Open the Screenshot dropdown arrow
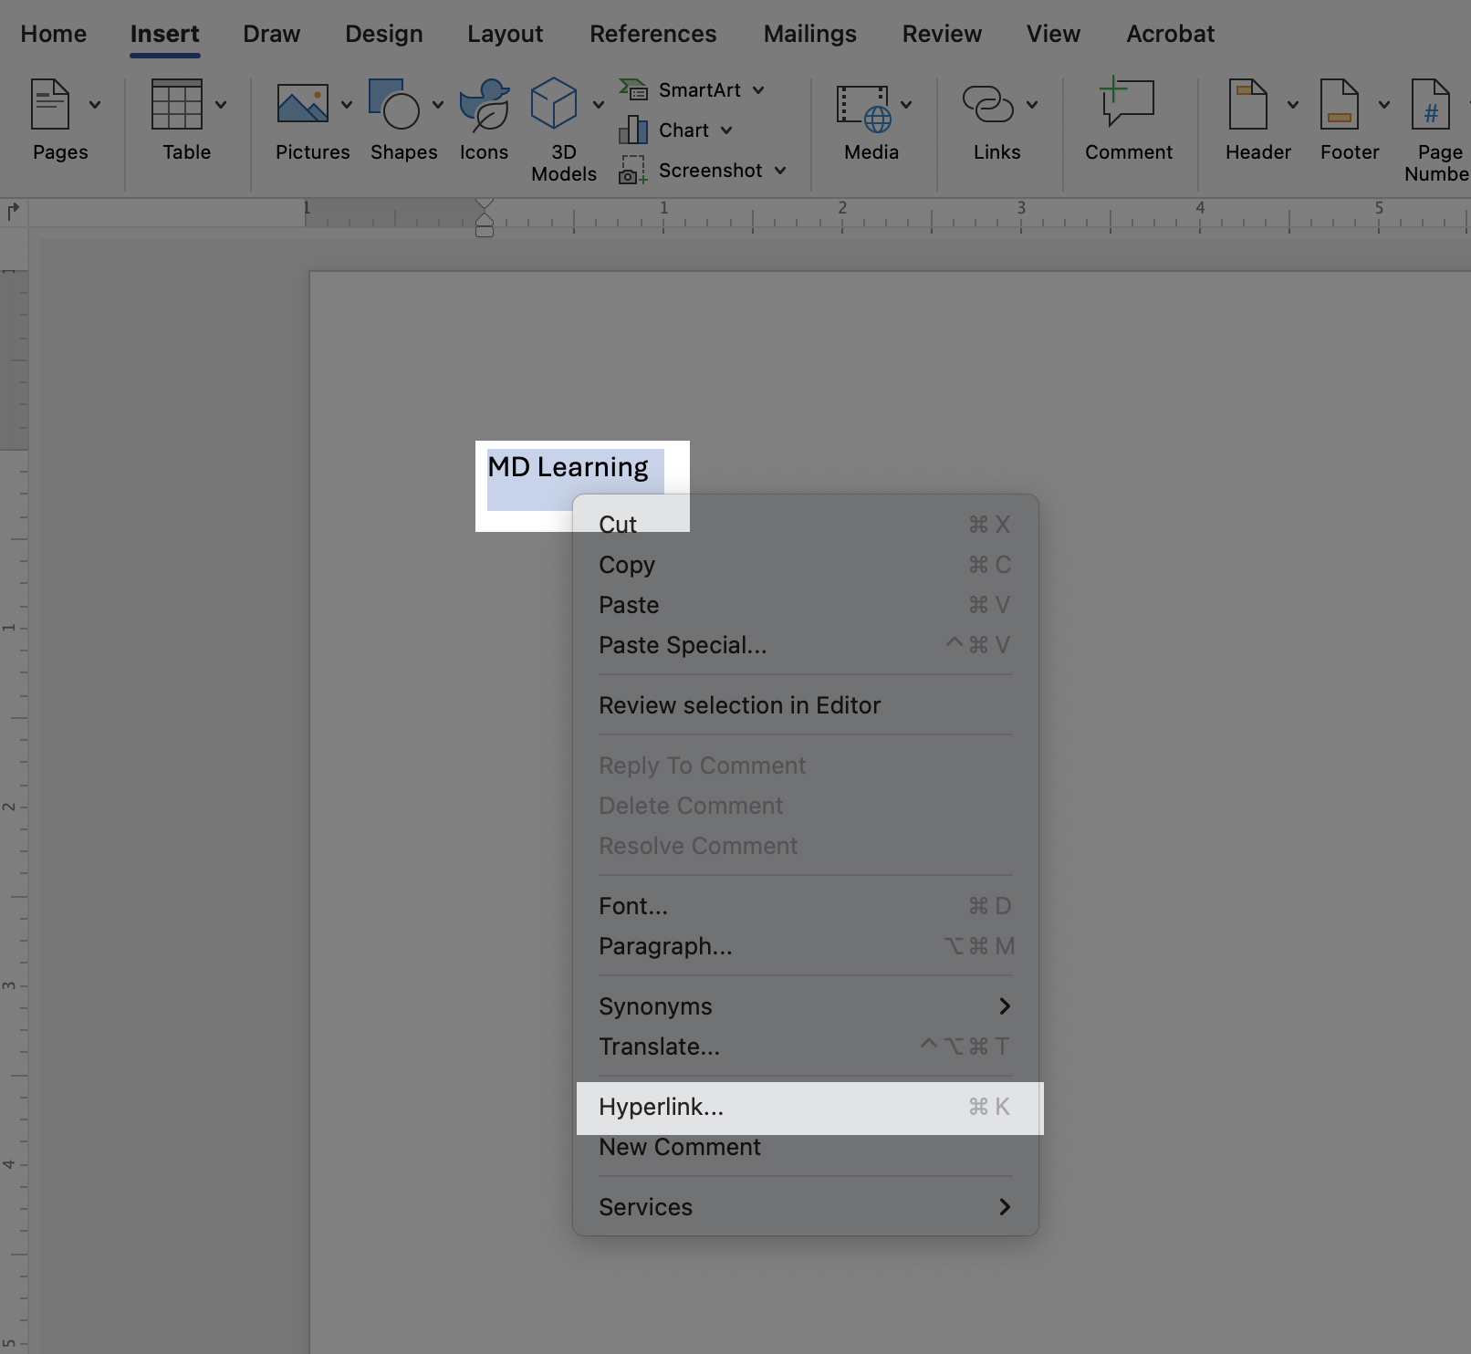The width and height of the screenshot is (1471, 1354). (780, 171)
